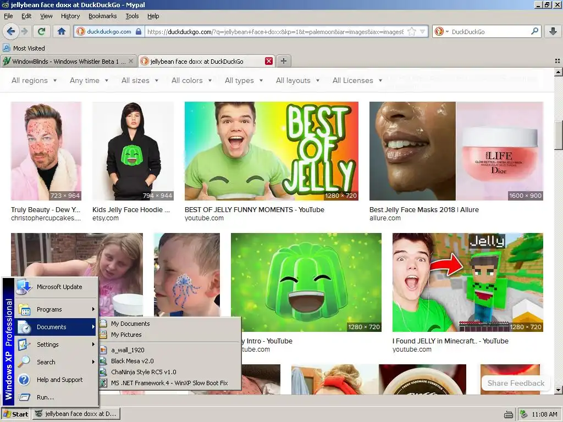This screenshot has height=422, width=563.
Task: Expand the Any time filter
Action: pyautogui.click(x=89, y=80)
